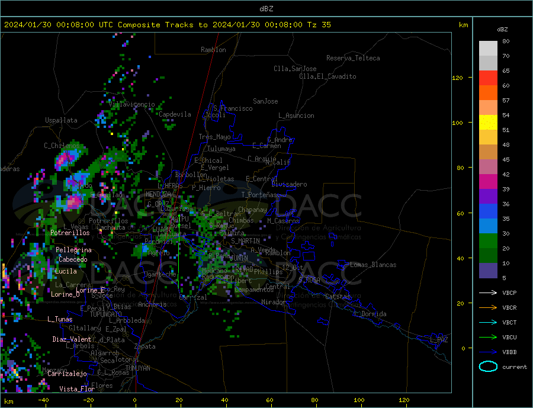
Task: Click the Capdevila map label
Action: 175,114
